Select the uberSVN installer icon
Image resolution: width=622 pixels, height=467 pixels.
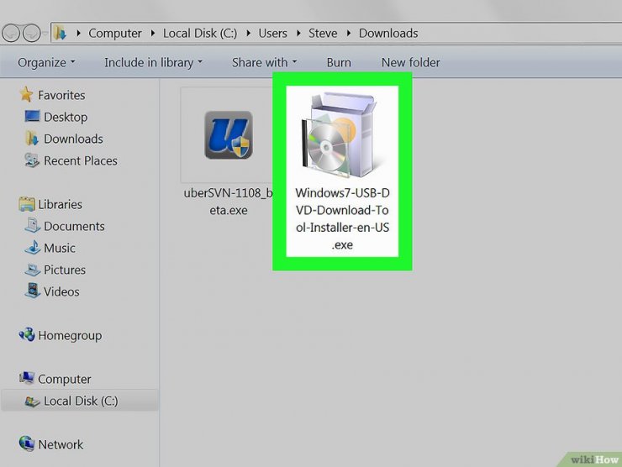(x=229, y=135)
